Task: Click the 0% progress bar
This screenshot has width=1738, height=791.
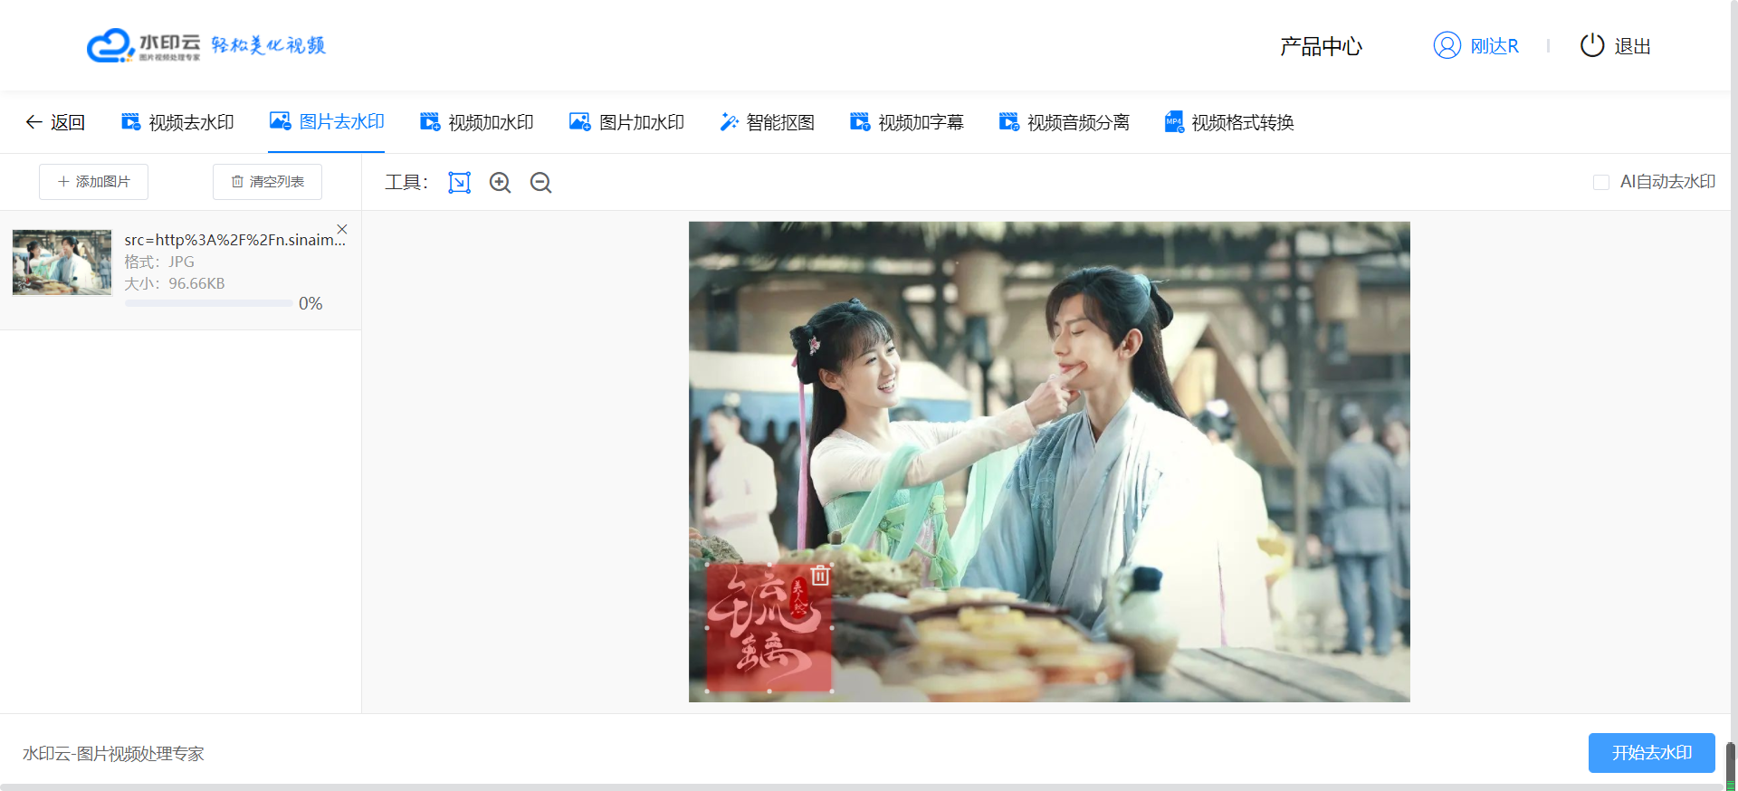Action: [209, 303]
